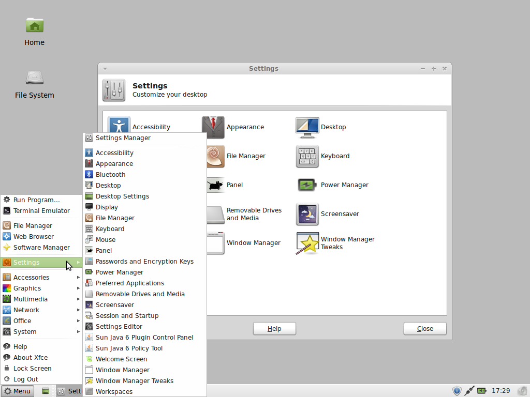Open the Screensaver moon icon
The width and height of the screenshot is (530, 397).
click(x=307, y=214)
